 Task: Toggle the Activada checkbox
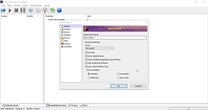pos(86,53)
